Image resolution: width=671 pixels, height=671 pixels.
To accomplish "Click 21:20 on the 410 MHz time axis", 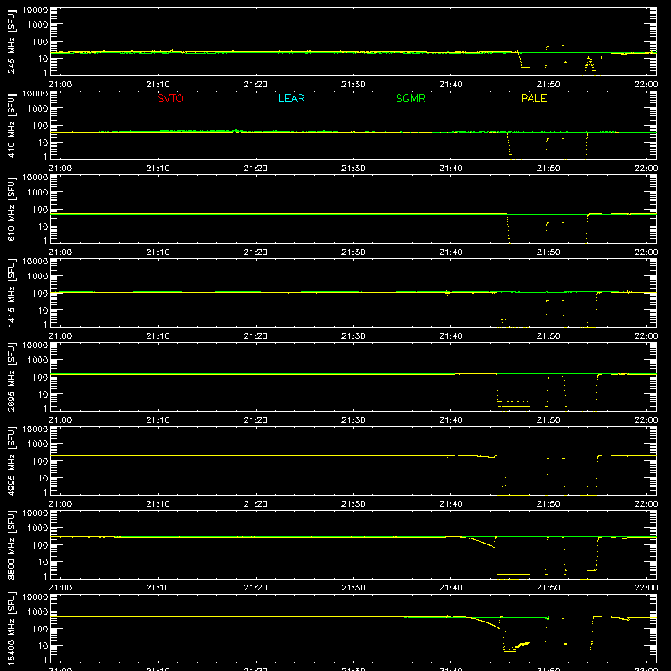I will click(x=256, y=169).
